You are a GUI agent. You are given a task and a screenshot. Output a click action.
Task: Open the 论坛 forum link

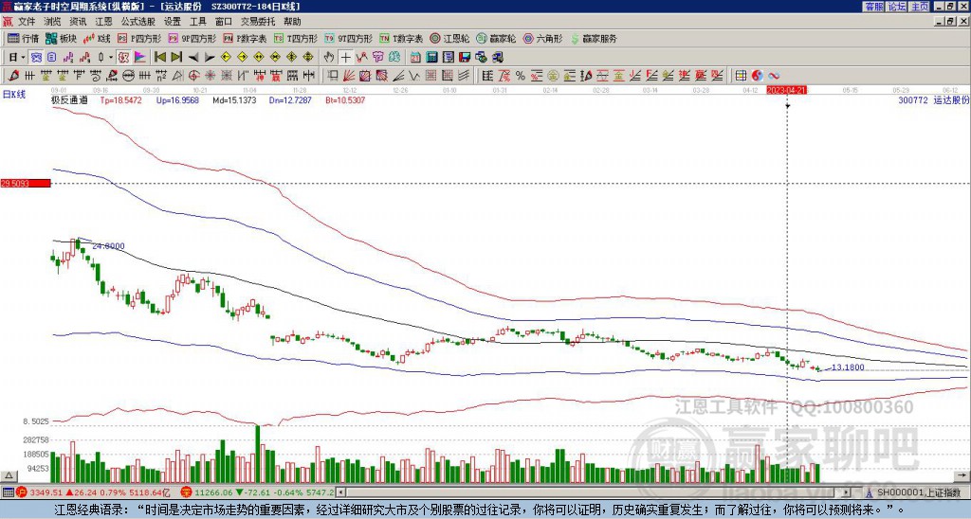[897, 7]
